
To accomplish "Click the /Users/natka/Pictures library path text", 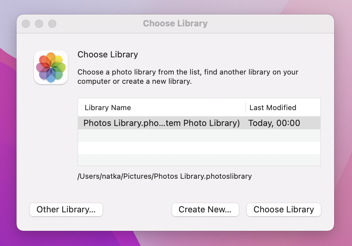I will [x=164, y=176].
